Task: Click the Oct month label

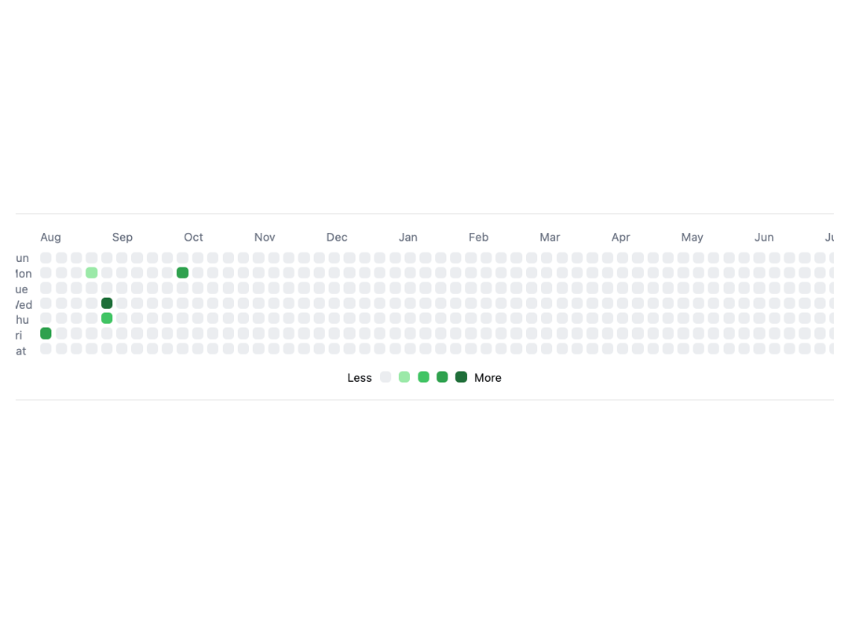Action: pyautogui.click(x=193, y=237)
